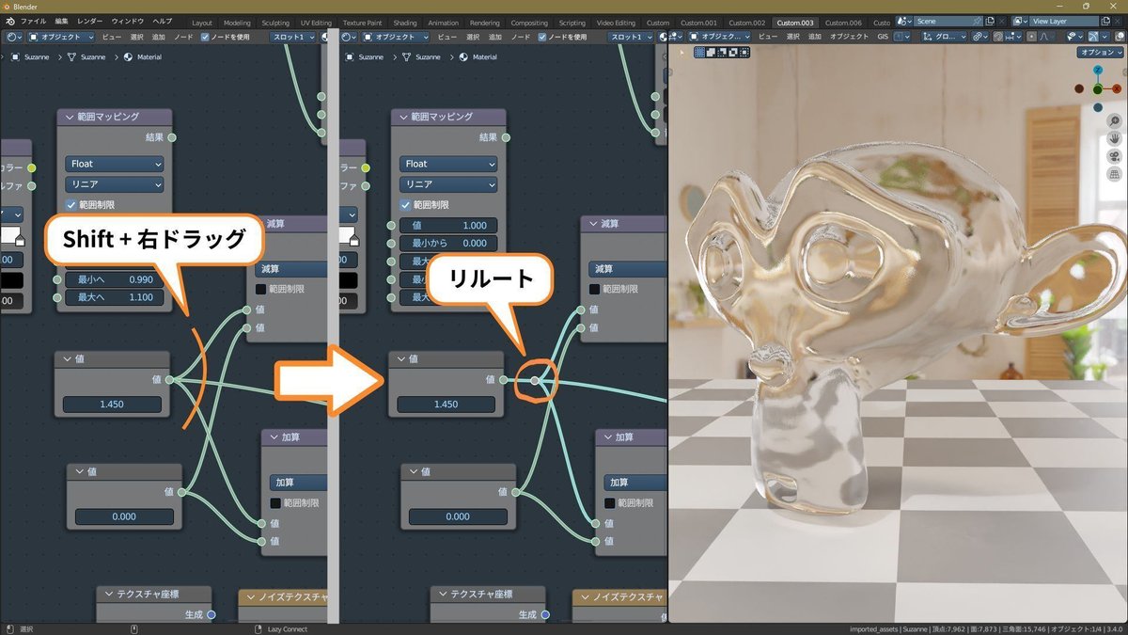Click Suzanne object icon in left editor breadcrumb
The width and height of the screenshot is (1128, 635).
(13, 56)
